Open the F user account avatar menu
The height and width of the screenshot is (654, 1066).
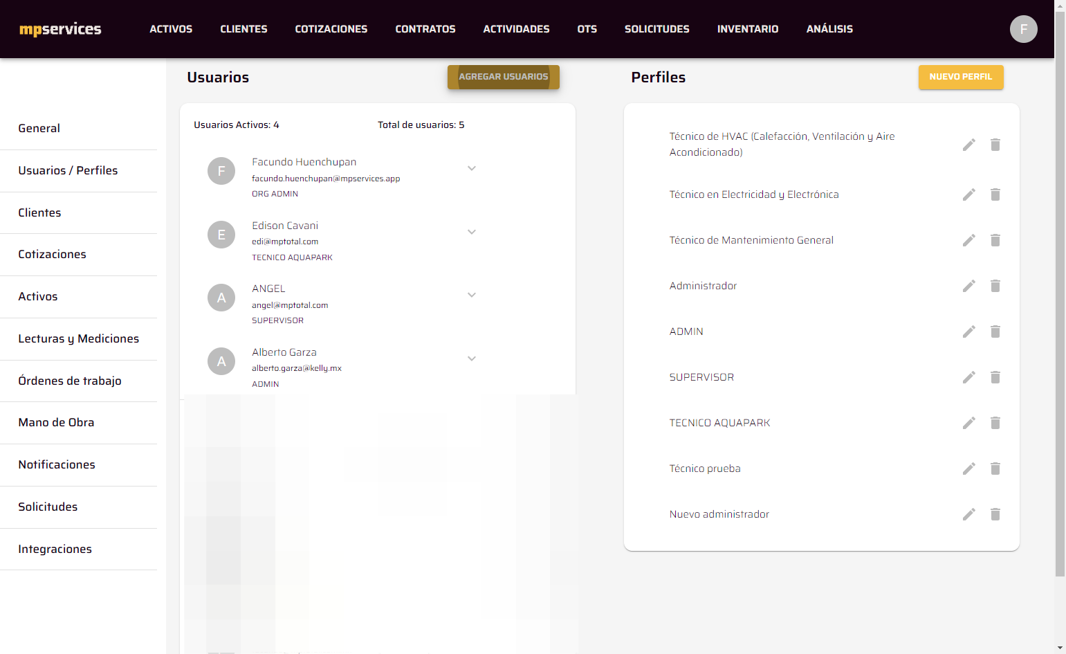(x=1024, y=29)
